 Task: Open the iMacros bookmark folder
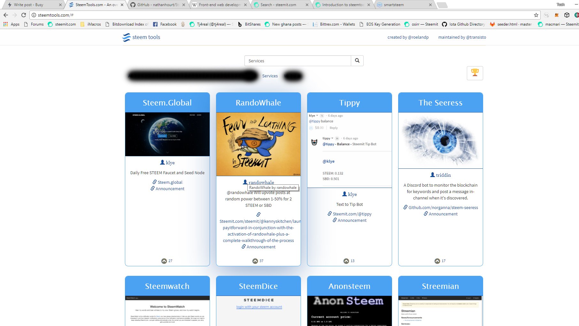91,24
